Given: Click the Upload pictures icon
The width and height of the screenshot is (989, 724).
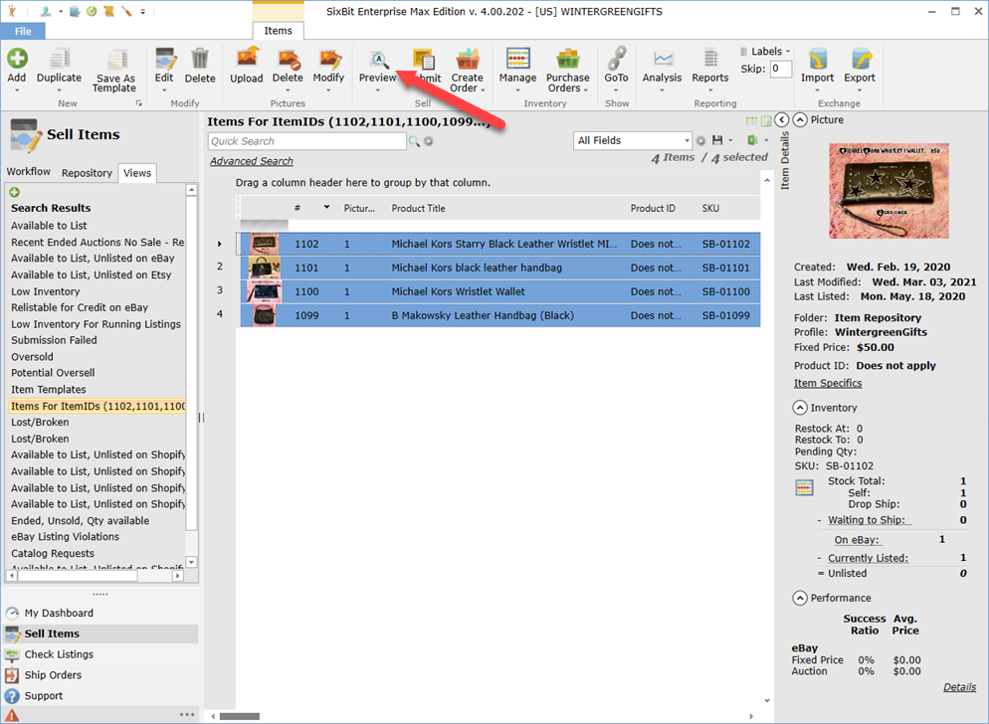Looking at the screenshot, I should (x=246, y=60).
